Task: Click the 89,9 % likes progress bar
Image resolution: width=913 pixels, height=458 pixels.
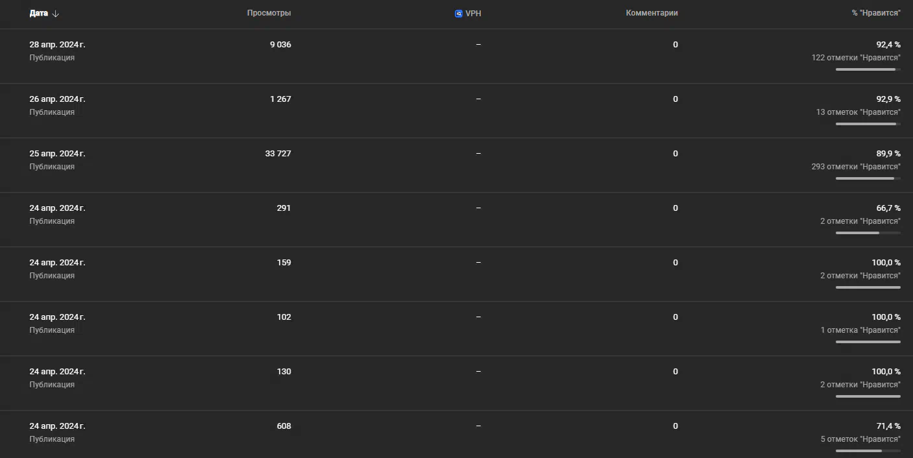Action: coord(868,178)
